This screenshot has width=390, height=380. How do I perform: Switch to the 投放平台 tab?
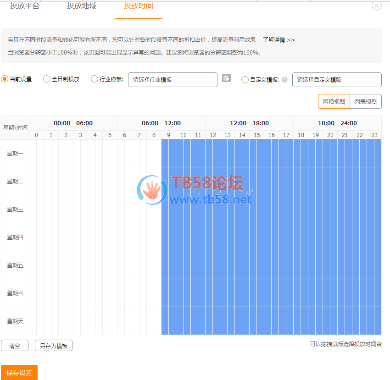(25, 6)
